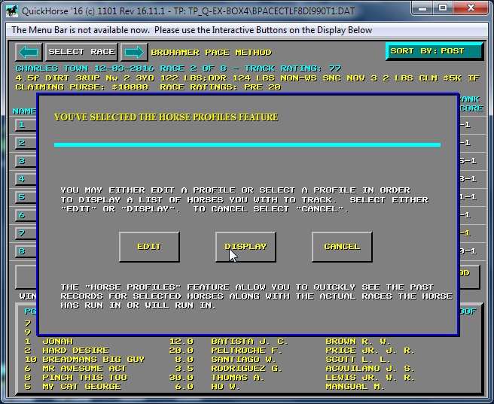The width and height of the screenshot is (494, 404).
Task: Select post number 8 button
Action: (23, 251)
